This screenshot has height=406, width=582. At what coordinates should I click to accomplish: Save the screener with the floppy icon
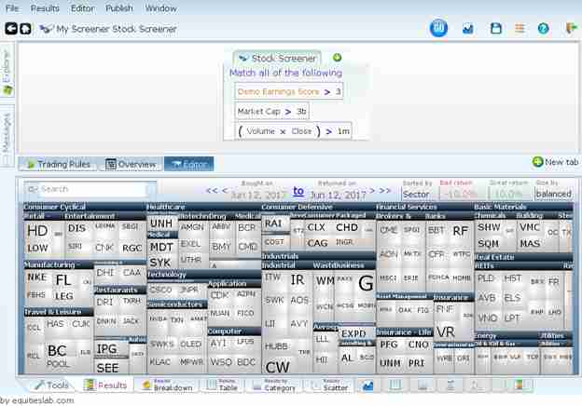click(x=496, y=29)
